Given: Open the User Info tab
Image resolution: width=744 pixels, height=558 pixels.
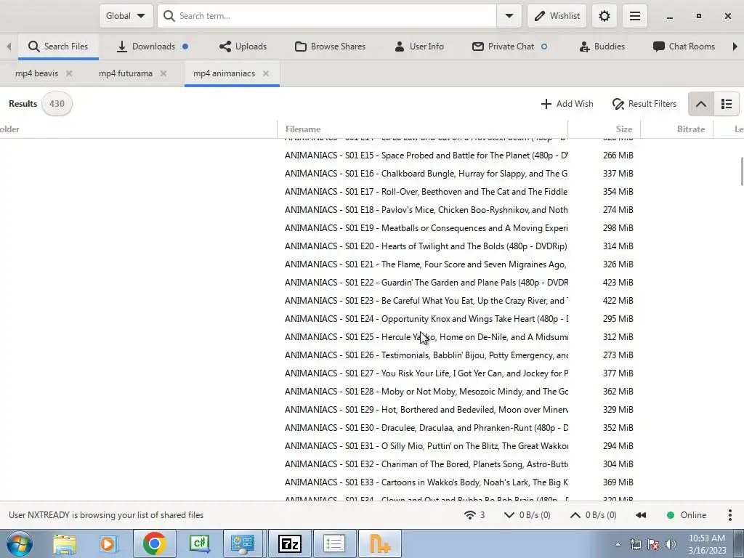Looking at the screenshot, I should coord(419,46).
